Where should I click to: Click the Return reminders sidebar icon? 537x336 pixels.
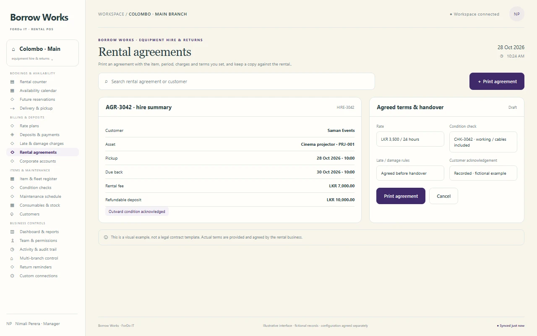click(x=12, y=267)
